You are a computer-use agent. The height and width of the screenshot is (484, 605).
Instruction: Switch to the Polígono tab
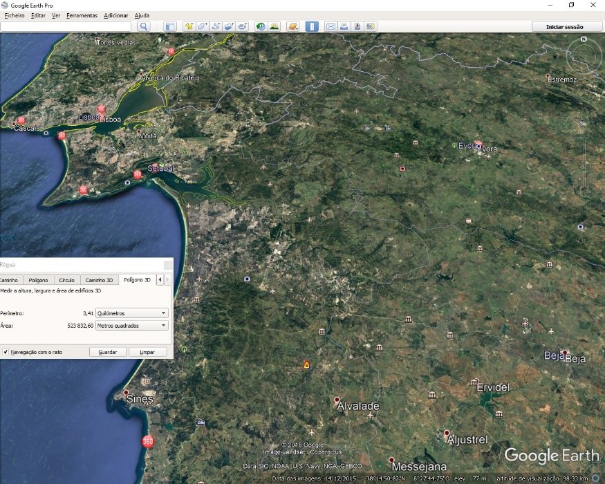(x=38, y=280)
